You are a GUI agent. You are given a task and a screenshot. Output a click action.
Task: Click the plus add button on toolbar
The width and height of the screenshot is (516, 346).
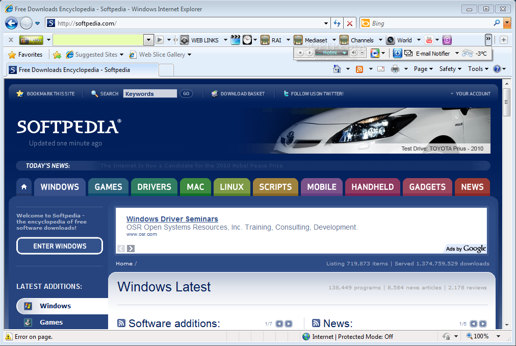click(503, 40)
